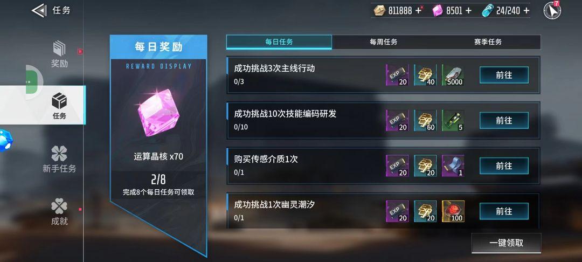Screen dimensions: 582x262
Task: Add pink crystals via plus beside 8501
Action: pos(468,11)
